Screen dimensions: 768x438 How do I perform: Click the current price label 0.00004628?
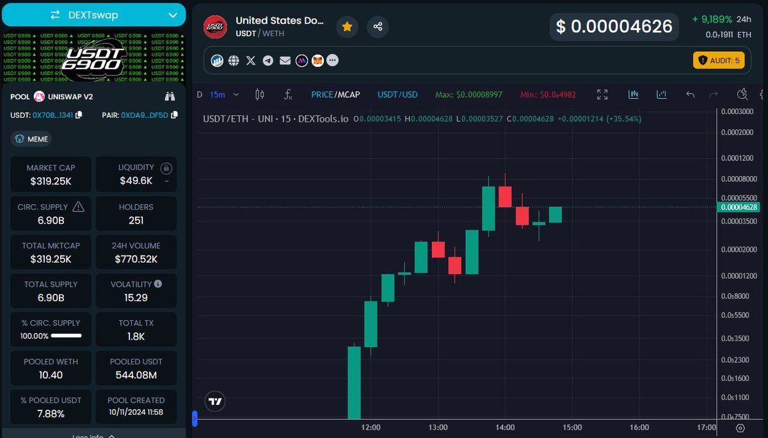pos(739,207)
